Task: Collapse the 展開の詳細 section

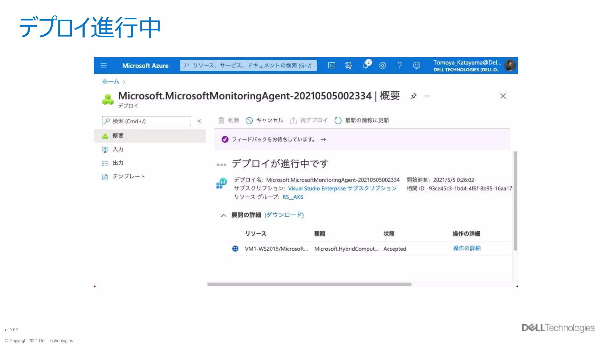Action: click(224, 215)
